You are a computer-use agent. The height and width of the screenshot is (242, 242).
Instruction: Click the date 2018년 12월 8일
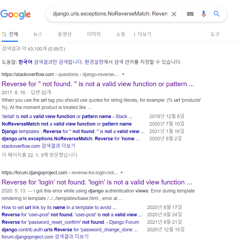[167, 116]
